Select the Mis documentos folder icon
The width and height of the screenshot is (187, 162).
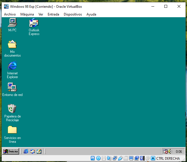click(x=12, y=44)
